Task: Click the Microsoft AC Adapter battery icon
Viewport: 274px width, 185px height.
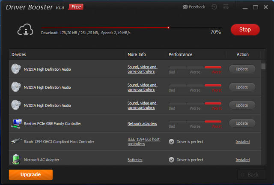Action: click(16, 159)
